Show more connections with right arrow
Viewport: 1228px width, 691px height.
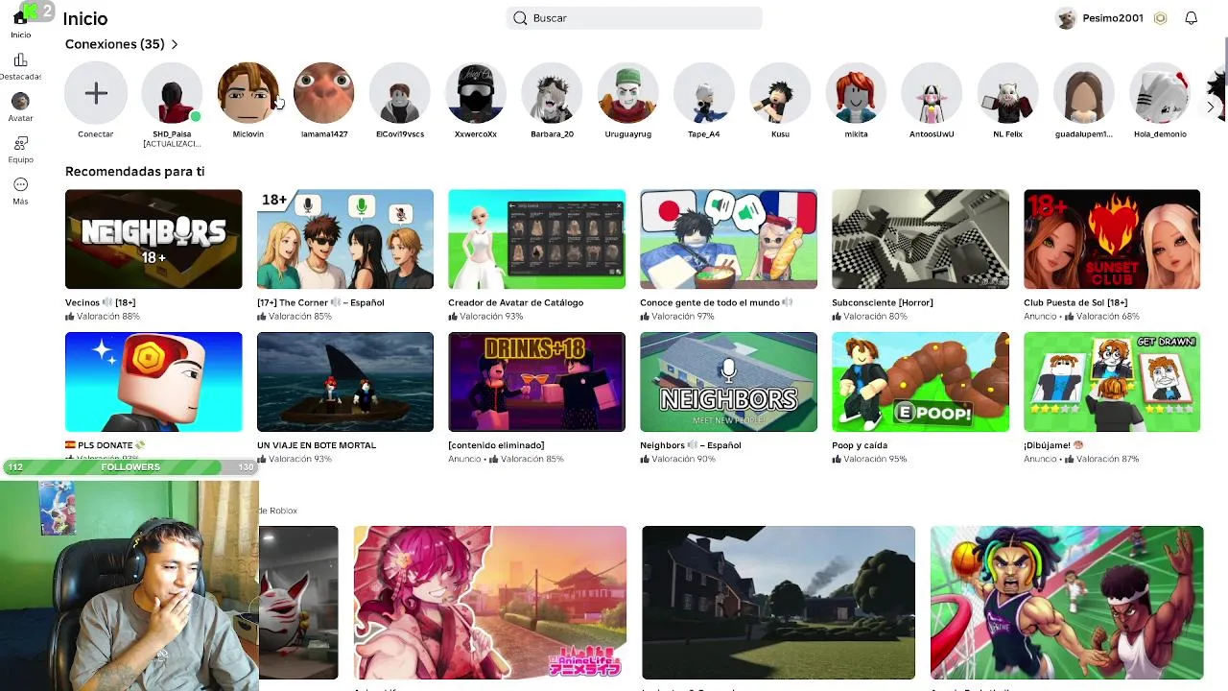(1211, 107)
